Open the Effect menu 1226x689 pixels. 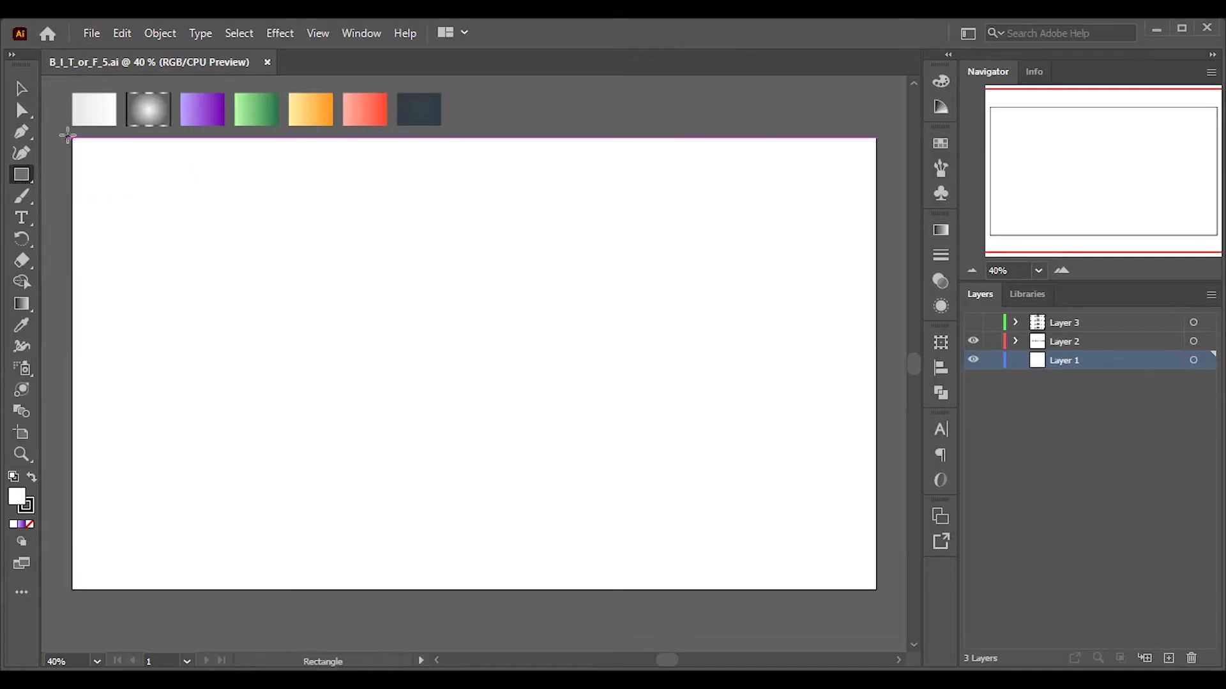[x=280, y=33]
